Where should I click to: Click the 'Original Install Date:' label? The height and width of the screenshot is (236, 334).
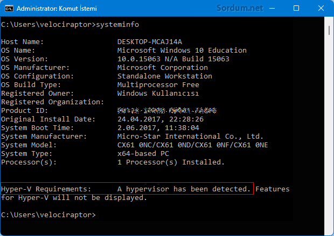tap(48, 119)
